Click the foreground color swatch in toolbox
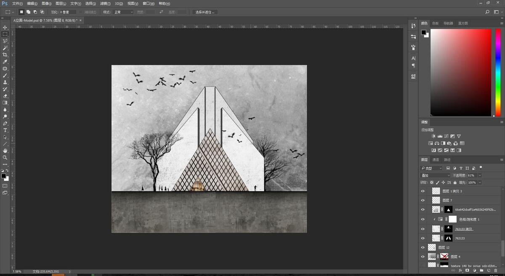 click(3, 176)
